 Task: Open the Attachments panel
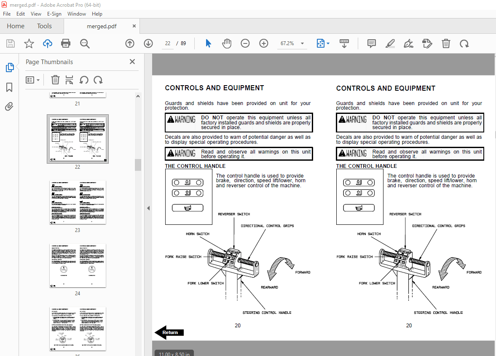(x=9, y=106)
